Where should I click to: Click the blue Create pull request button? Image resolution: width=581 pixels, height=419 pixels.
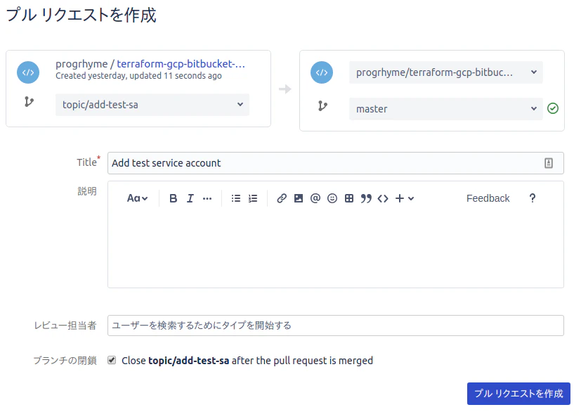pos(518,394)
